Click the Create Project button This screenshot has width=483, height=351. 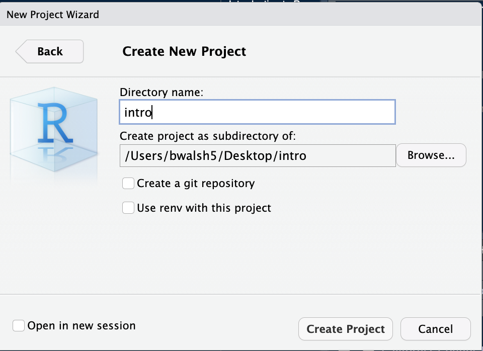coord(345,329)
